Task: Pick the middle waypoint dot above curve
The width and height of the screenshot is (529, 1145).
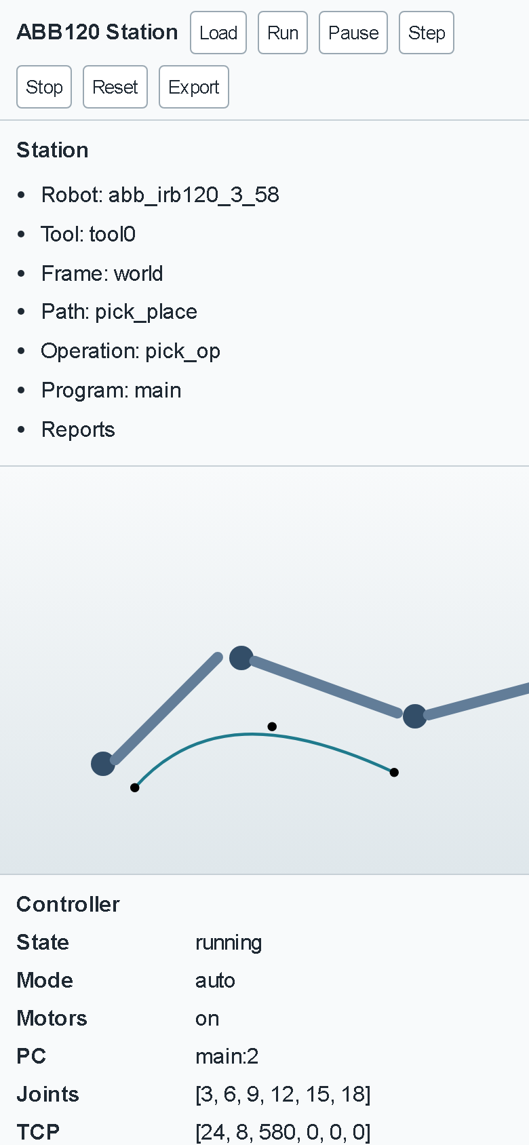Action: pos(272,726)
